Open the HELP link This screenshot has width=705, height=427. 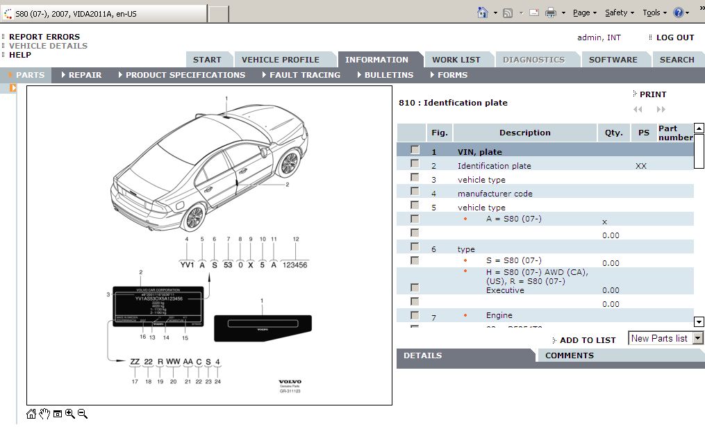point(20,55)
